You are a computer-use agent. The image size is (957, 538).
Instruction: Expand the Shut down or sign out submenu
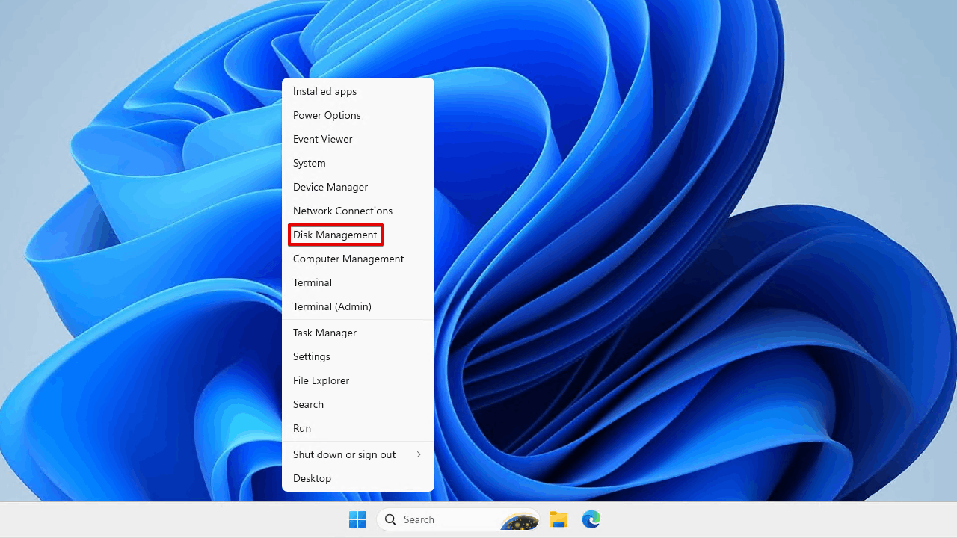coord(344,454)
